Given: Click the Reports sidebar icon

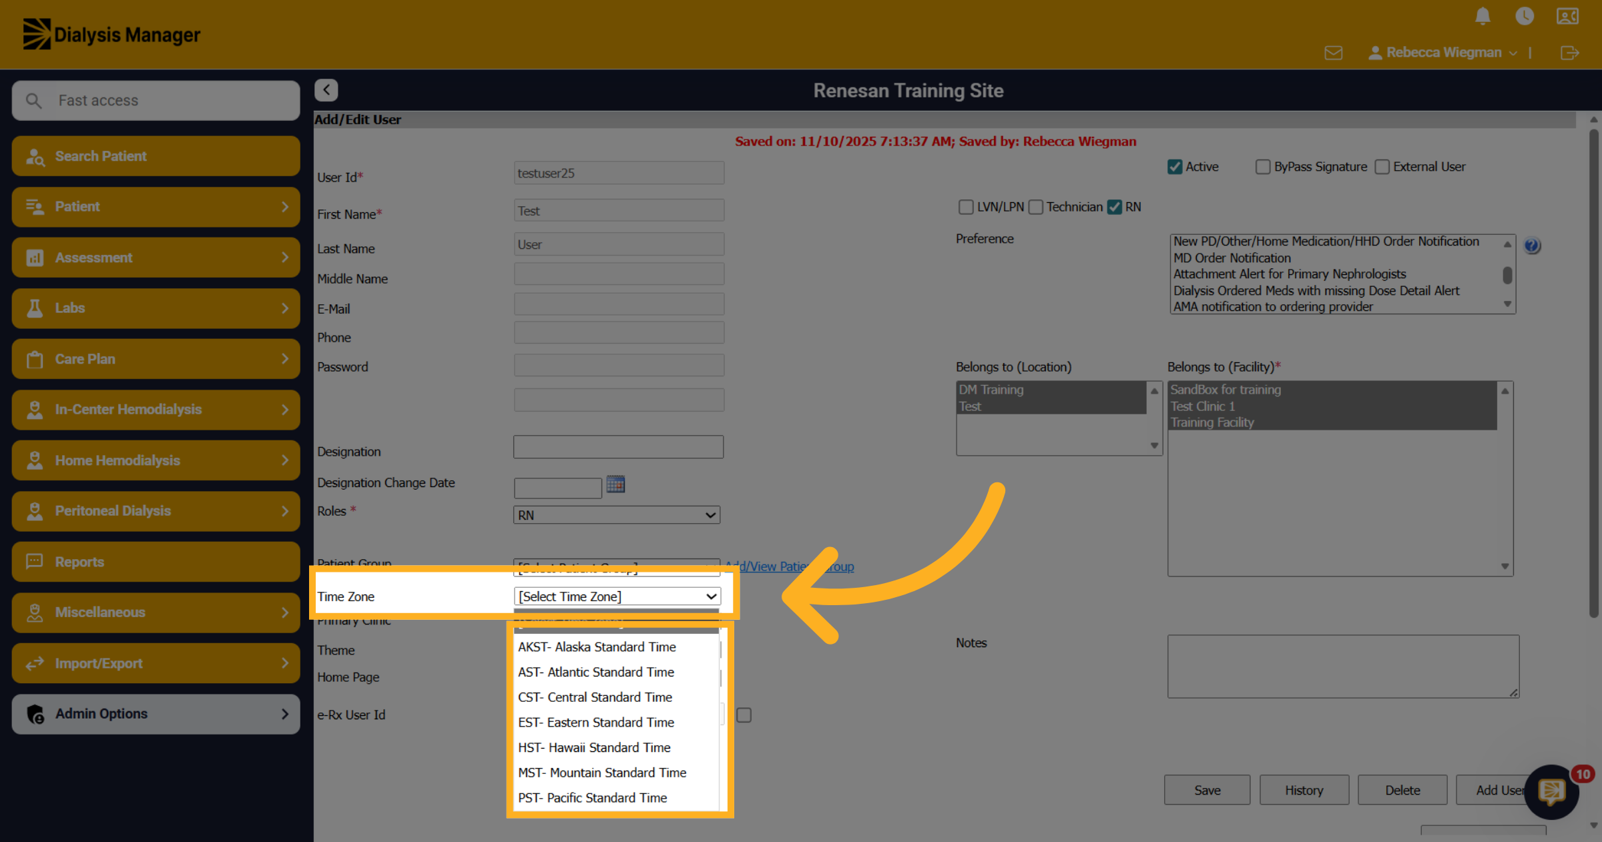Looking at the screenshot, I should click(x=35, y=561).
